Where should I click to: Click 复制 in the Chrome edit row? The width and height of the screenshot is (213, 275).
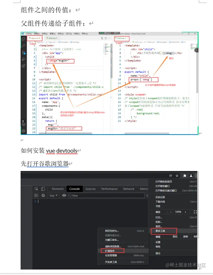185,237
